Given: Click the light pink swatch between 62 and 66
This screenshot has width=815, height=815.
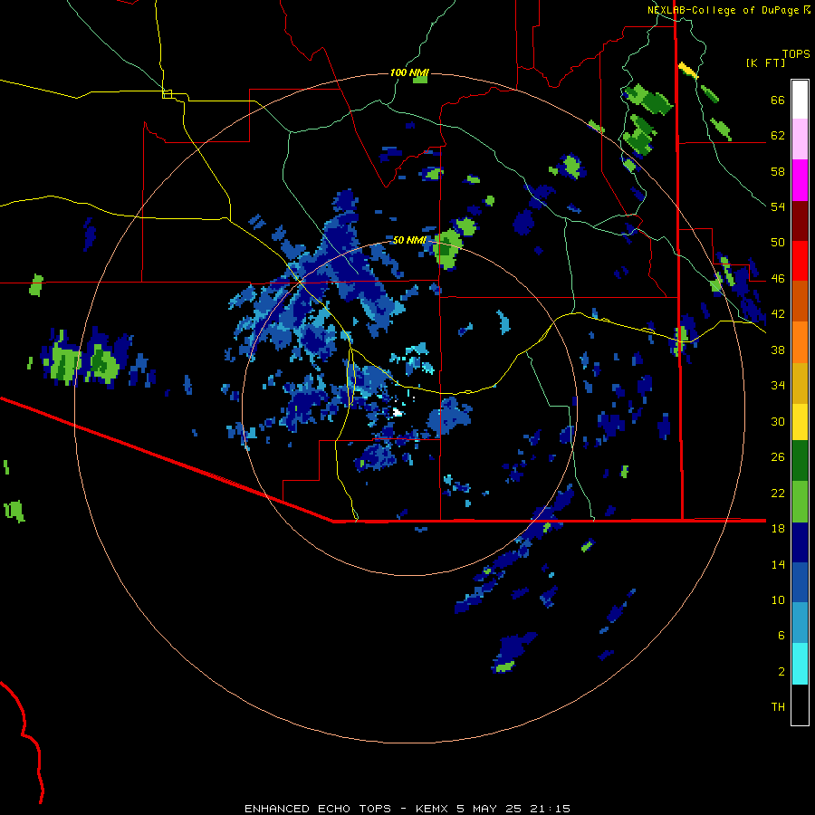Looking at the screenshot, I should [800, 139].
